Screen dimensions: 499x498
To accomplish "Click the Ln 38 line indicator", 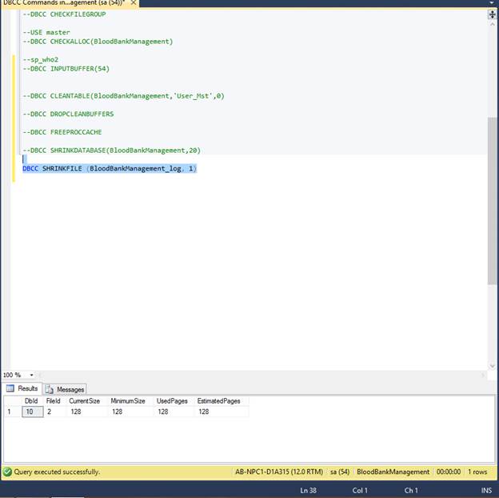I will (308, 491).
